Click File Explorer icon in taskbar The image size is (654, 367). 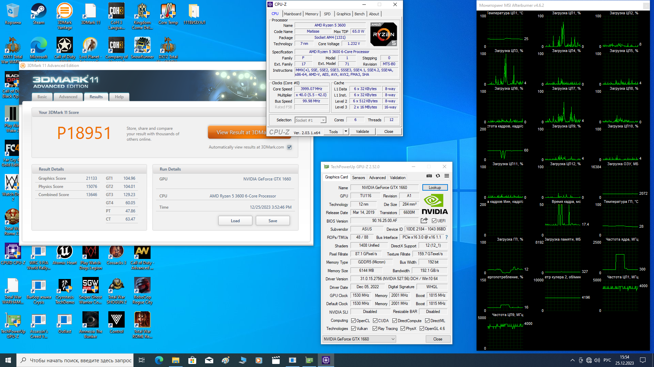click(x=175, y=360)
